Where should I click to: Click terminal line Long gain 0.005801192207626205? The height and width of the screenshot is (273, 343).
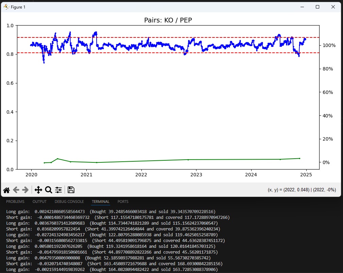tap(111, 246)
